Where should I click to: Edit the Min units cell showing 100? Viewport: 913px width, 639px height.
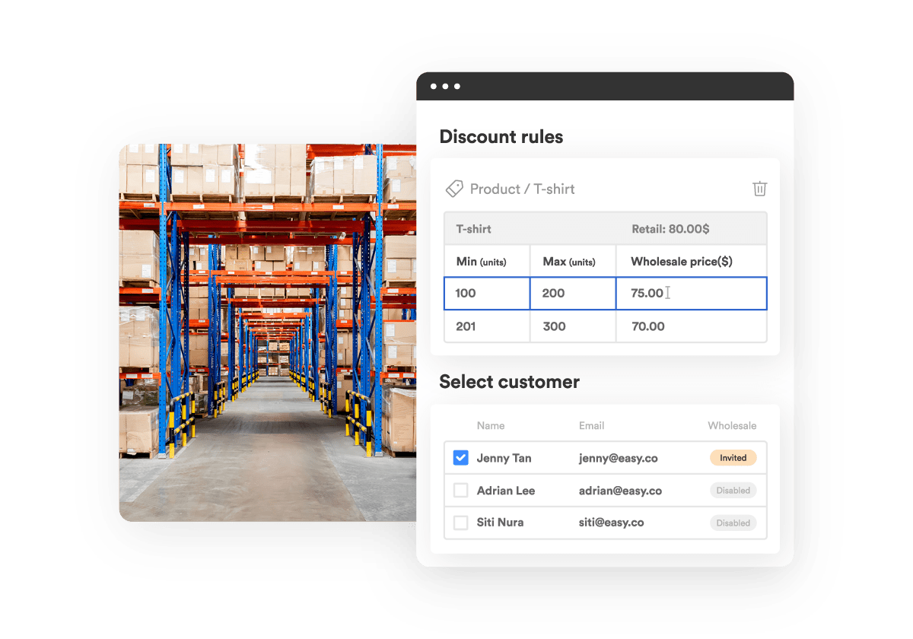point(487,294)
